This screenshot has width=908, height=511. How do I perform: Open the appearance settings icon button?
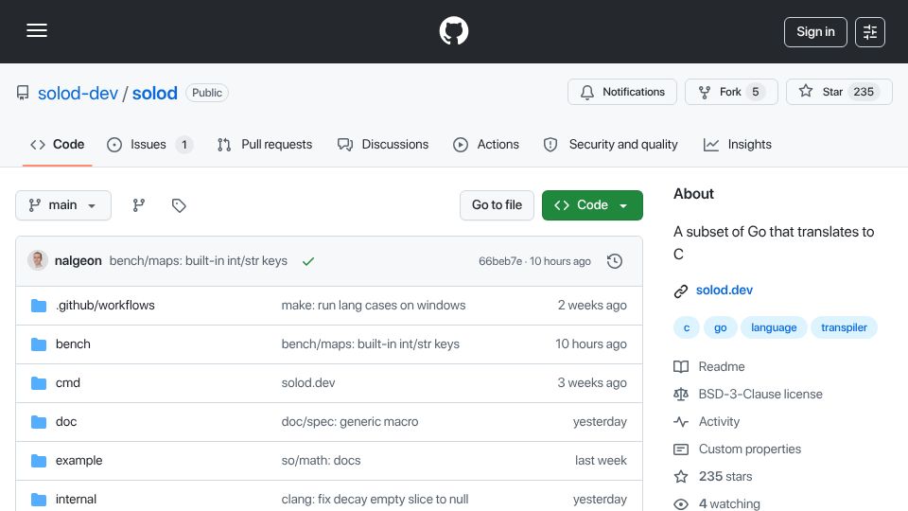point(870,32)
